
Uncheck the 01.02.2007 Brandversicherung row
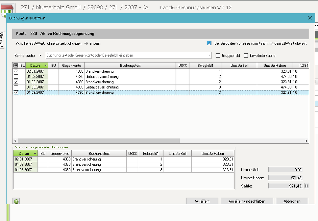[16, 82]
